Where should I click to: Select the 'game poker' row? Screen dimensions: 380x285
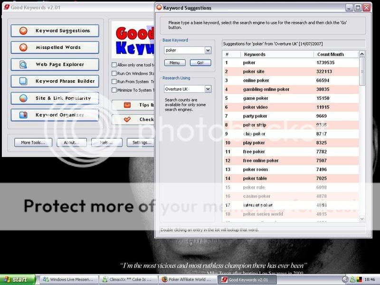click(x=291, y=98)
